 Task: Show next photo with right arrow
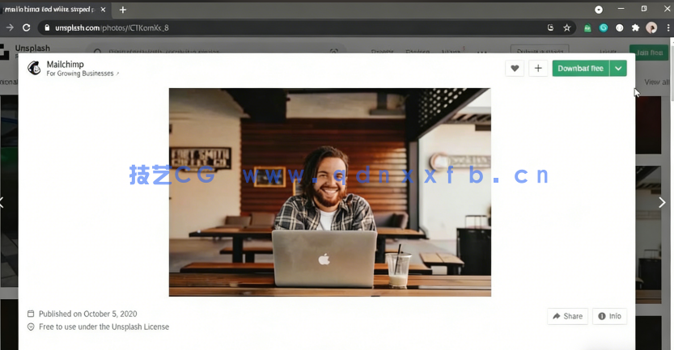(662, 203)
